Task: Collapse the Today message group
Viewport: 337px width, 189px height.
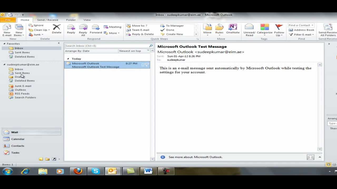Action: tap(68, 59)
